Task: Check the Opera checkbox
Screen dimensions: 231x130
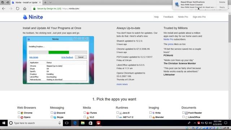Action: [19, 117]
